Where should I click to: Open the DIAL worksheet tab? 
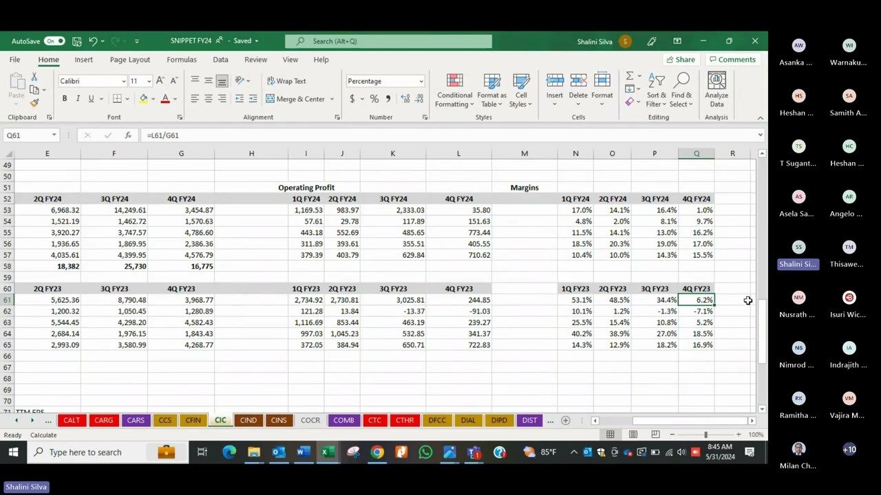point(468,420)
